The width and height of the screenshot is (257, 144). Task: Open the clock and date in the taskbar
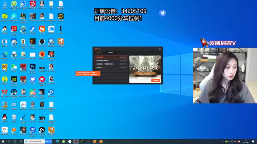pos(246,141)
